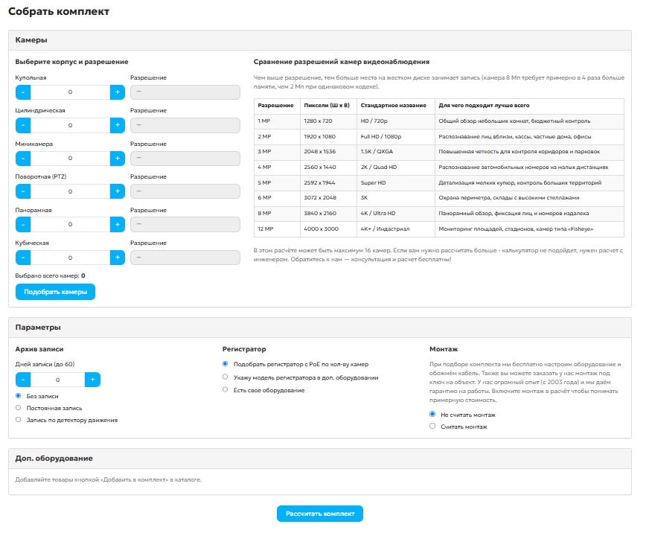Open the Цилиндрическая resolution dropdown
This screenshot has height=533, width=649.
(185, 125)
